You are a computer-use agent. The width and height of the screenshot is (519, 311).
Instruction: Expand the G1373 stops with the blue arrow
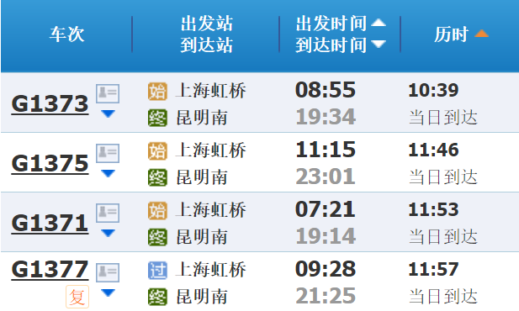[108, 113]
